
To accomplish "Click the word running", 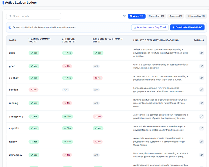I will (13, 103).
